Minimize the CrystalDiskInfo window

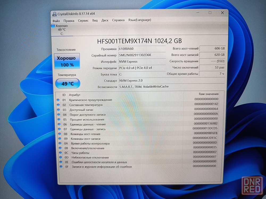(198, 13)
